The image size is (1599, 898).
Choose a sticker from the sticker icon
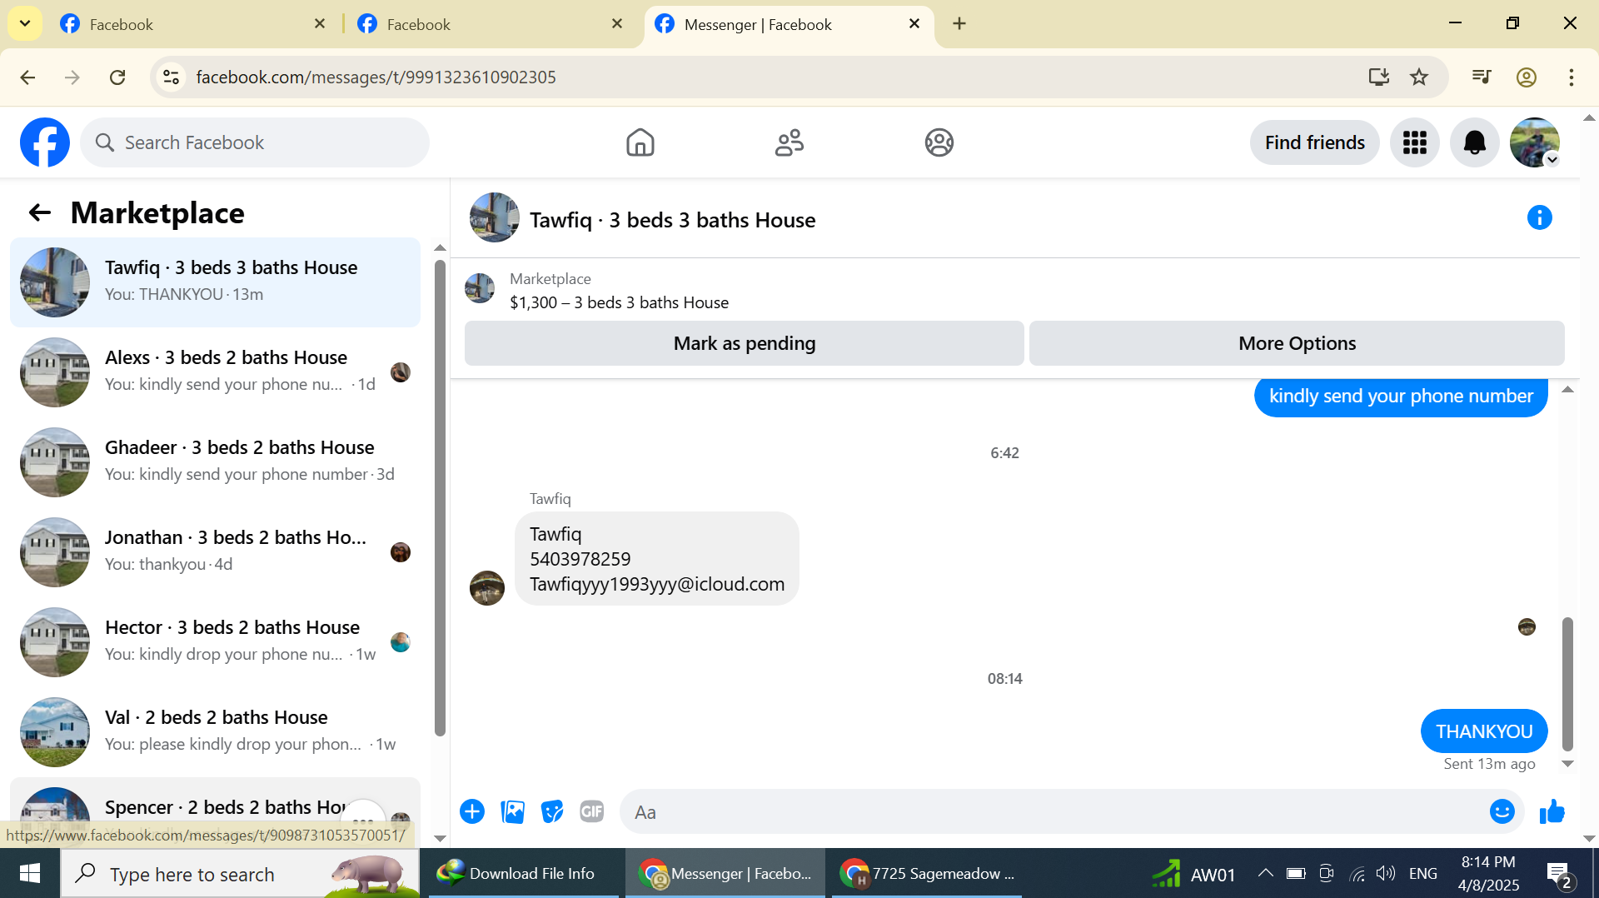coord(552,811)
